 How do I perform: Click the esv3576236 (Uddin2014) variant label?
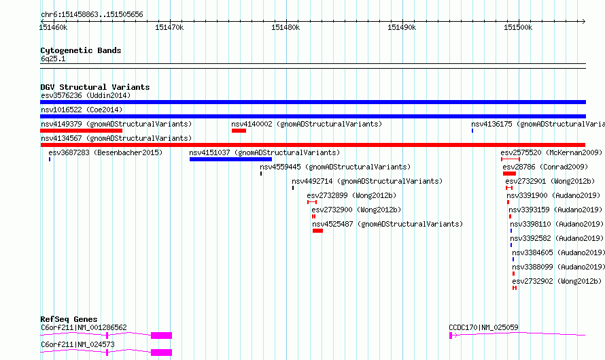pos(86,95)
